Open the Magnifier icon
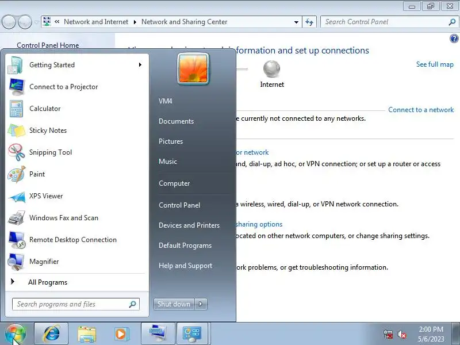 pos(16,262)
